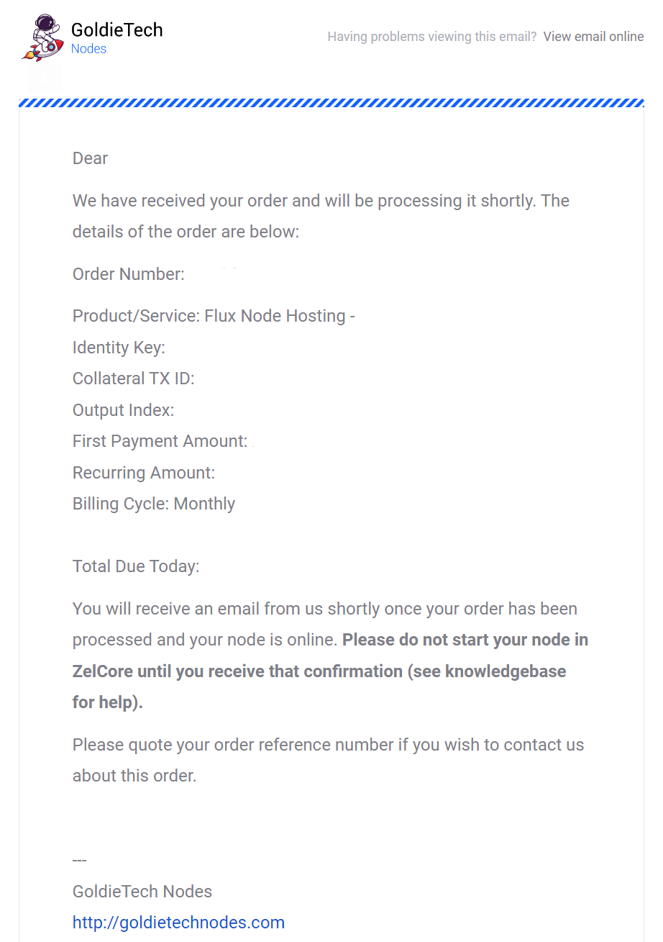The image size is (663, 942).
Task: Click the bold ZelCore warning text
Action: (x=330, y=671)
